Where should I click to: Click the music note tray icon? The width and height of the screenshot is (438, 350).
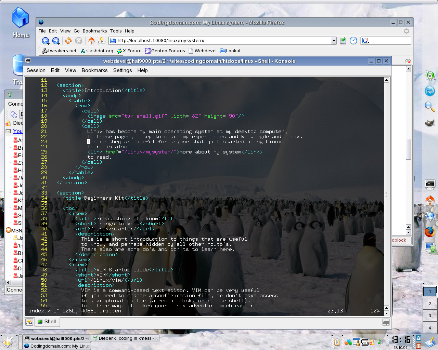[x=381, y=342]
